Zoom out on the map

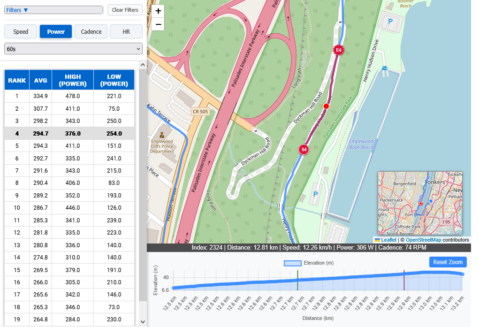pos(158,24)
